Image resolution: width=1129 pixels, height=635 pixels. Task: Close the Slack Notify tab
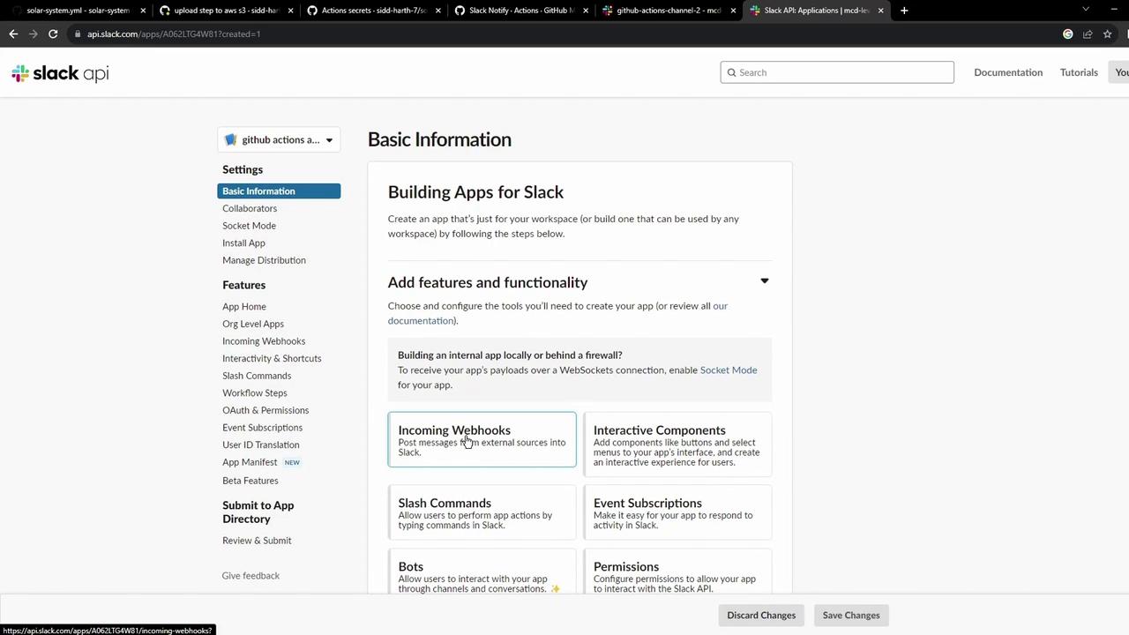[x=586, y=11]
